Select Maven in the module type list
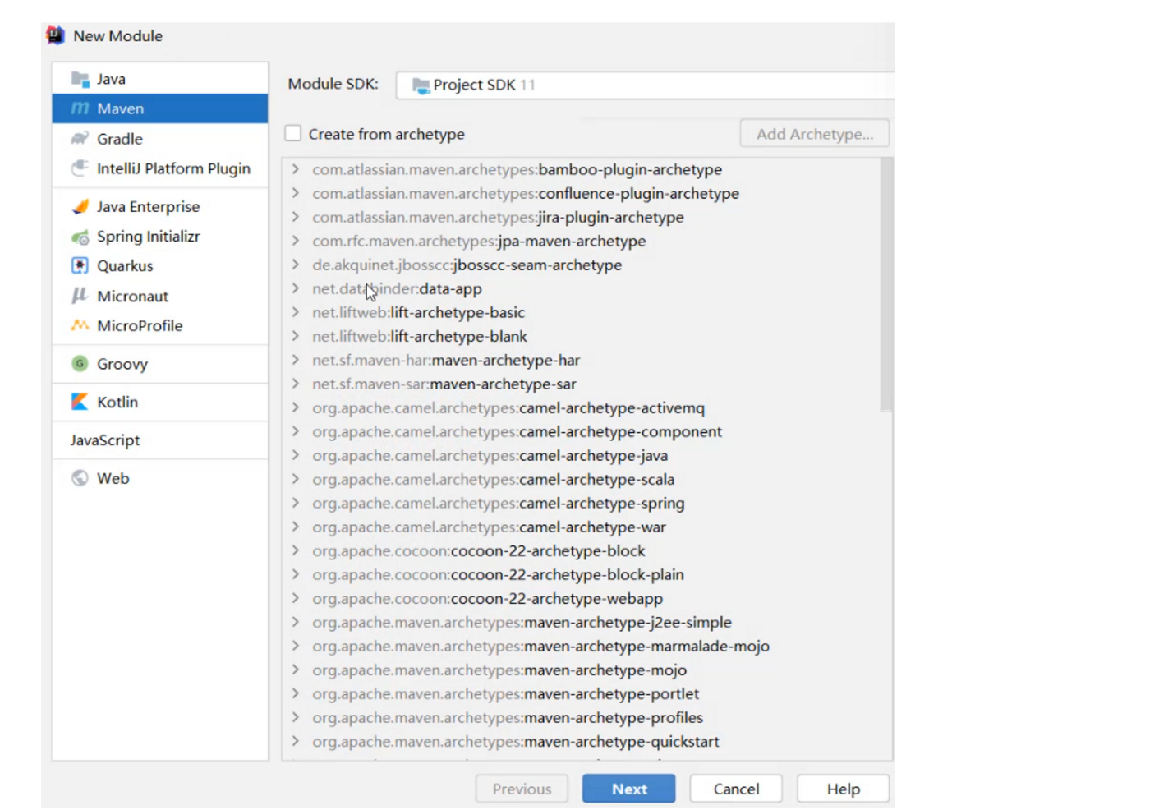Image resolution: width=1173 pixels, height=810 pixels. [x=160, y=108]
